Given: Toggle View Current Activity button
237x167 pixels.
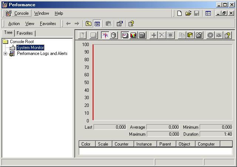Looking at the screenshot, I should click(105, 35).
